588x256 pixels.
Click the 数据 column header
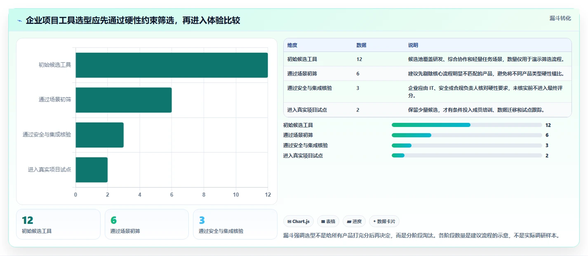point(362,45)
